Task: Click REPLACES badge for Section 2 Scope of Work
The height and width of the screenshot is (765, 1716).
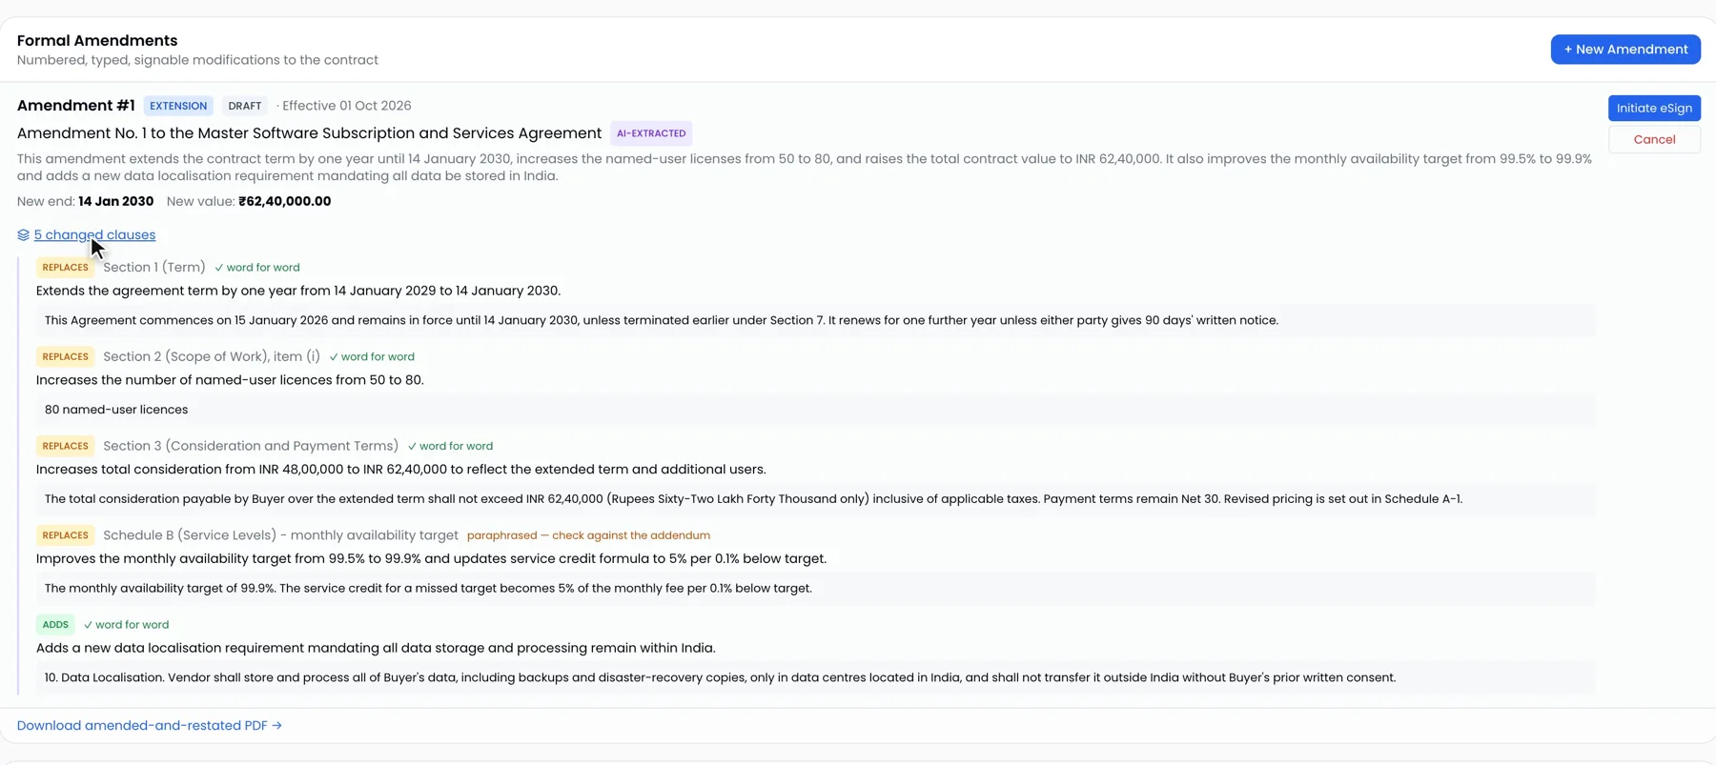Action: click(x=65, y=356)
